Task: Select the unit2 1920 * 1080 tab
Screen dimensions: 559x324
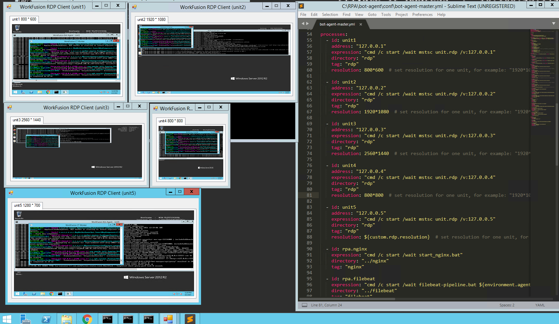Action: [x=151, y=20]
